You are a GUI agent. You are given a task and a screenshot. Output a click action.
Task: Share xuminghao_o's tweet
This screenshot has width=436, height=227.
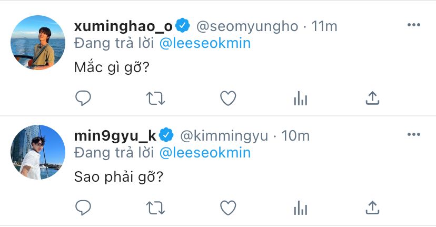[x=372, y=98]
